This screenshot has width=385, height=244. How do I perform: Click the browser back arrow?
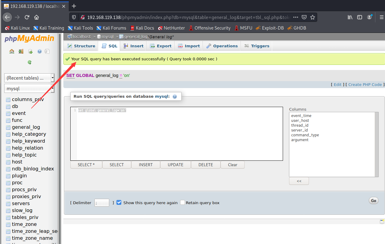[x=7, y=17]
